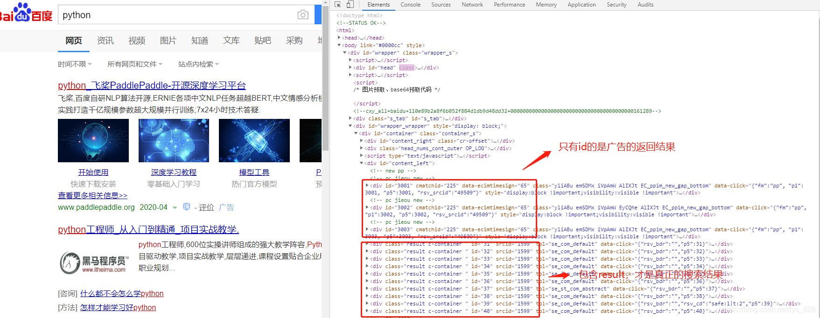Click the DevTools inspect element icon
820x318 pixels.
coord(338,5)
